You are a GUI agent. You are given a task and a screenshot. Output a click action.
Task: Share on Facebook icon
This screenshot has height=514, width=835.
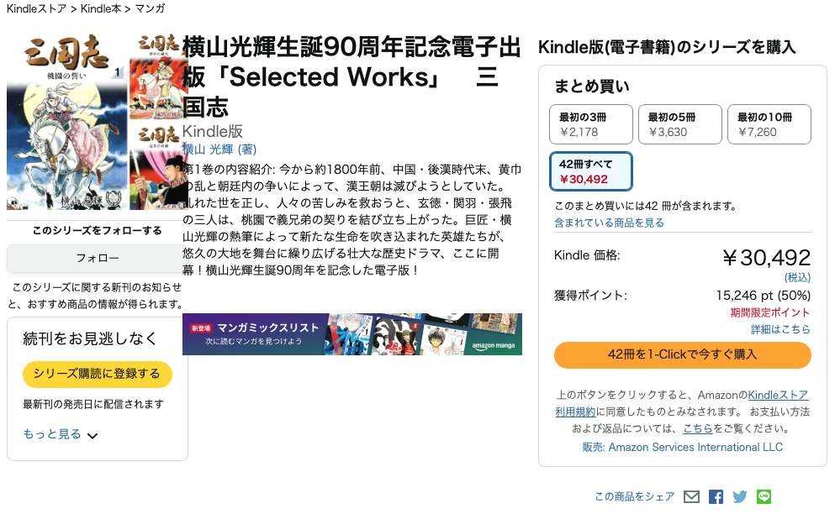point(716,497)
